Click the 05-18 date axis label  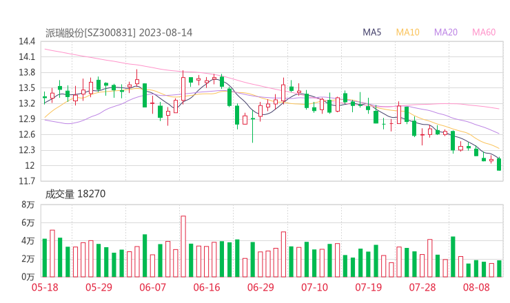coord(45,287)
